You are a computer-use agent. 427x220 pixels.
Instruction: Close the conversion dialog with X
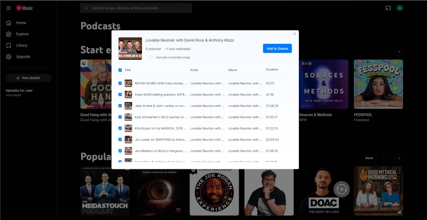click(295, 34)
